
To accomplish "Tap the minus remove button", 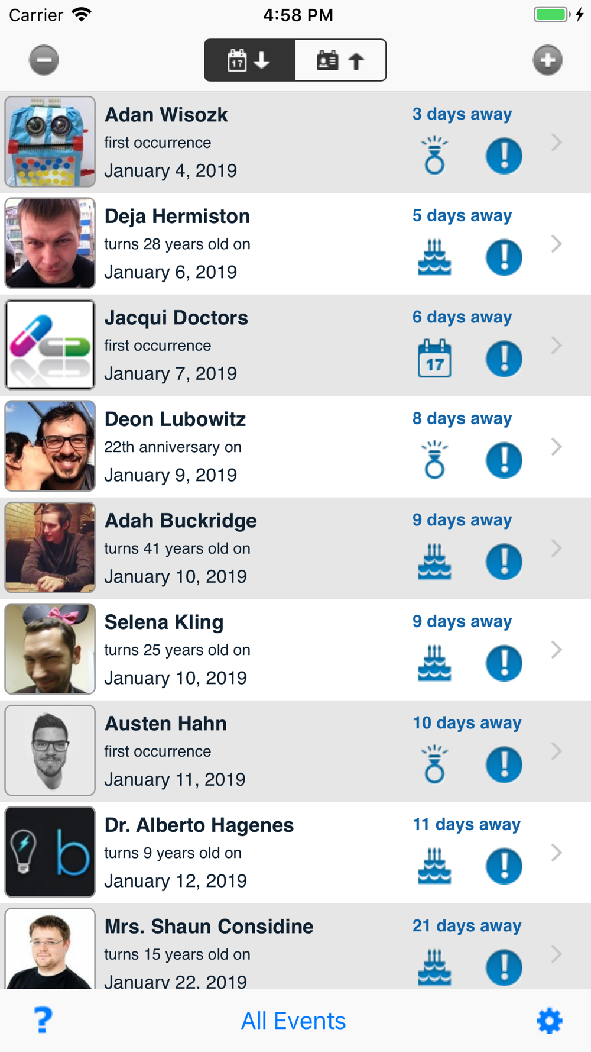I will (44, 60).
